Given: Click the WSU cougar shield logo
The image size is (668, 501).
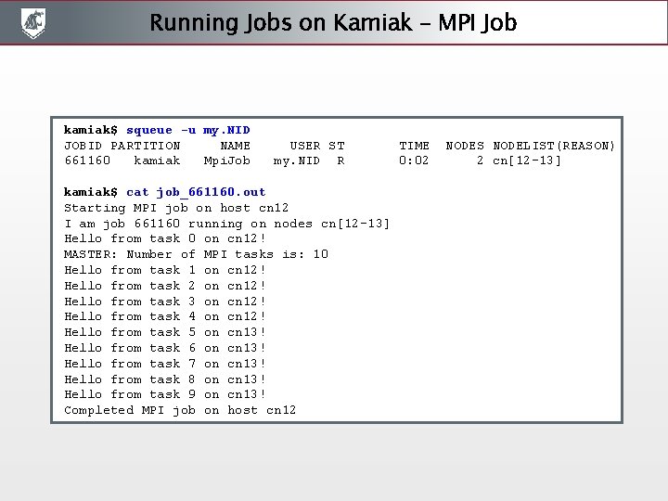Looking at the screenshot, I should 33,23.
